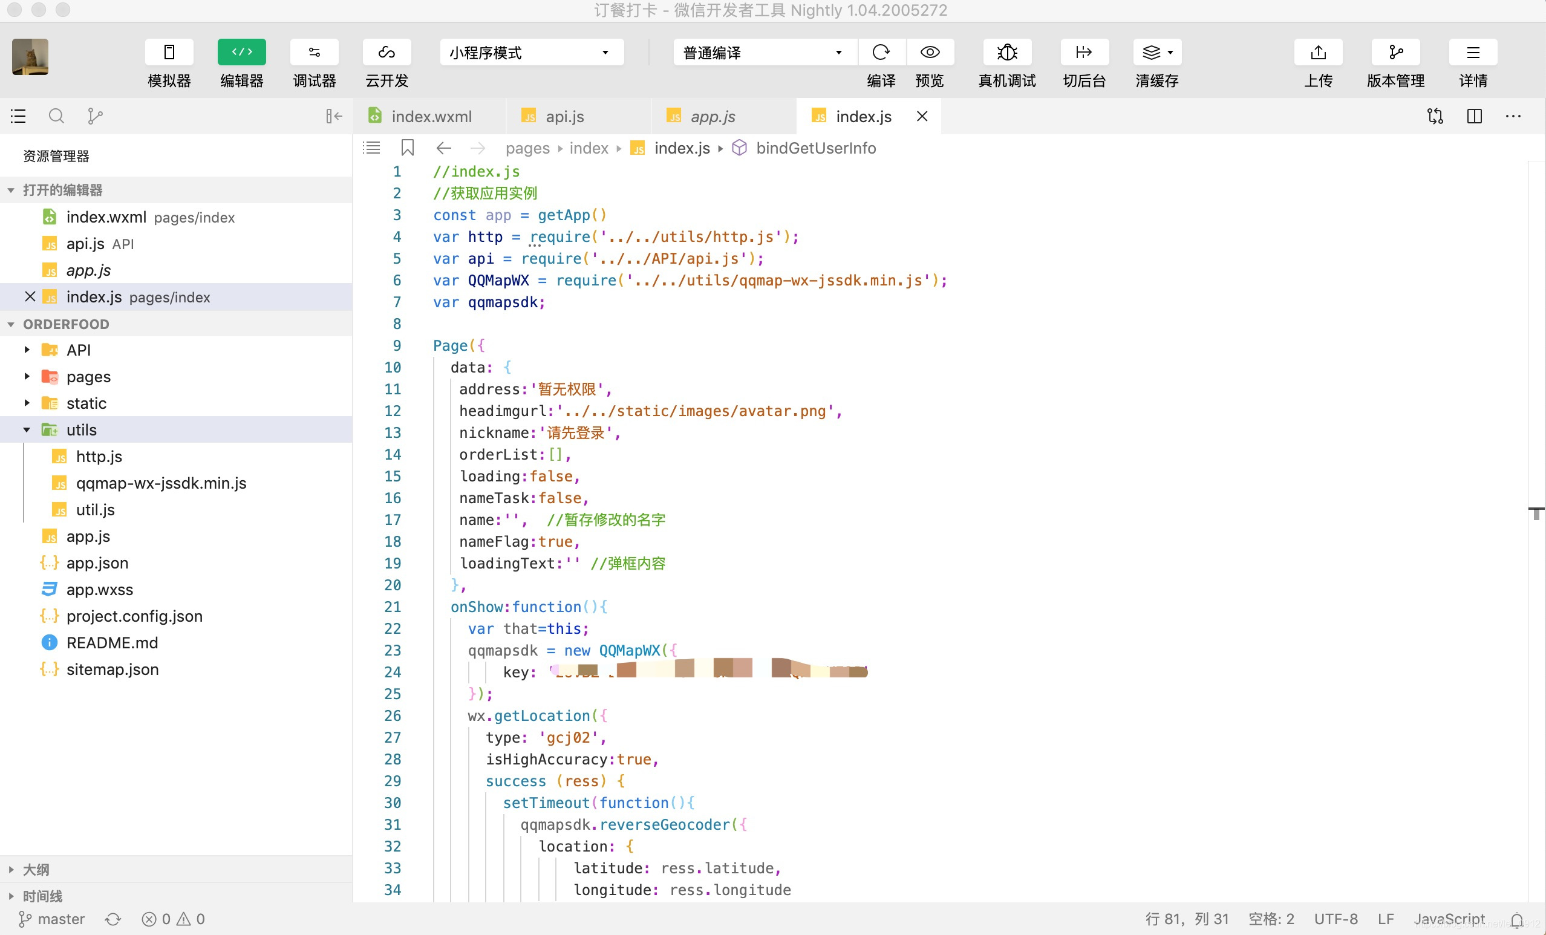Screen dimensions: 1546x935
Task: Click the outline list icon in breadcrumb bar
Action: tap(371, 148)
